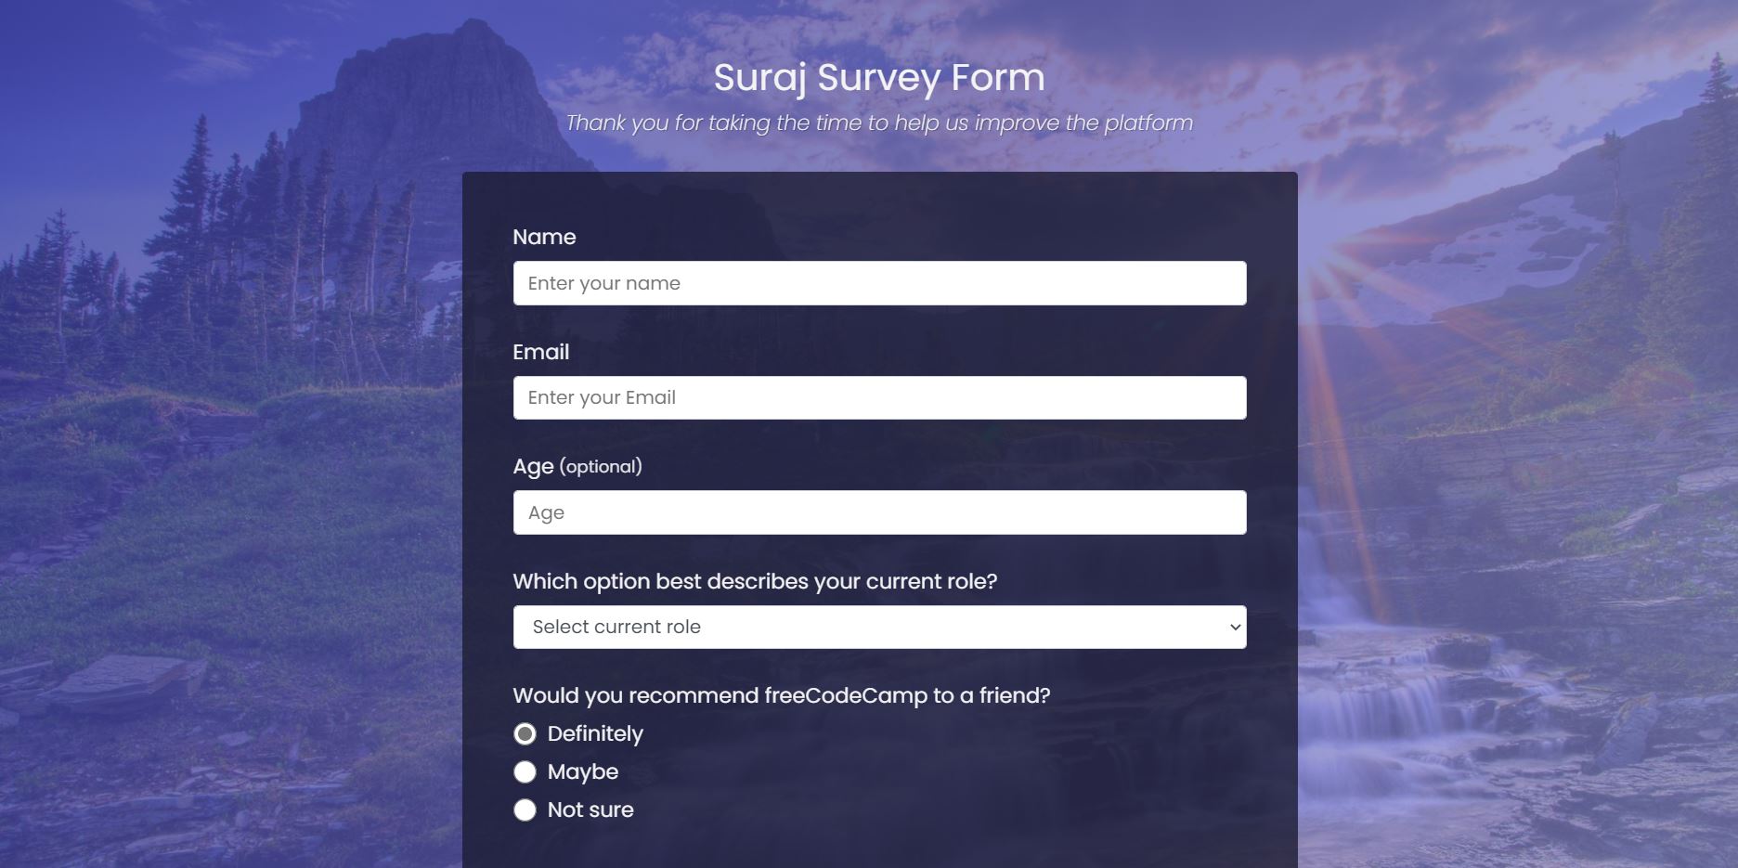Click the chevron arrow on role dropdown
Screen dimensions: 1738x868
click(1235, 628)
